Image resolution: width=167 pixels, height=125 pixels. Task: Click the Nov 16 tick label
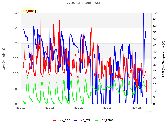50,108
